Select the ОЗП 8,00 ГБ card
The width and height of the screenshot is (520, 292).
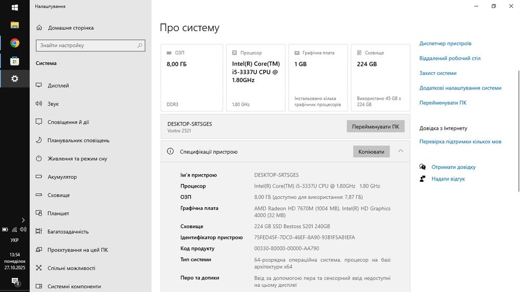(x=192, y=77)
